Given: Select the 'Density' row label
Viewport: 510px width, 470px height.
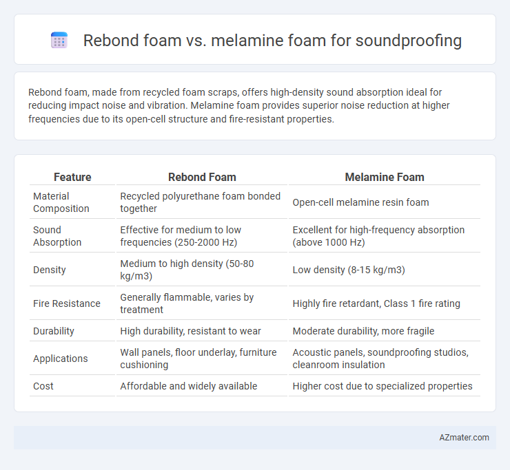Looking at the screenshot, I should click(50, 270).
